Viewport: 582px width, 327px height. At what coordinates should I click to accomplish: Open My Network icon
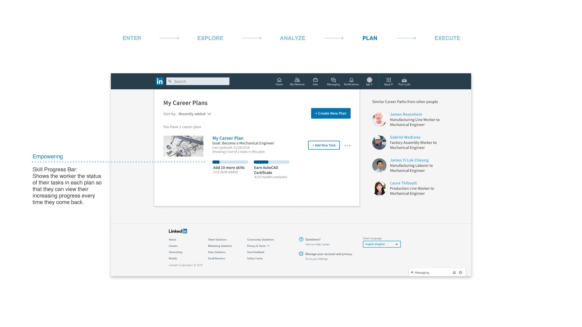tap(297, 80)
